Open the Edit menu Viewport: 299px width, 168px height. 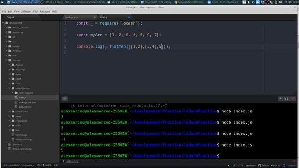pos(10,11)
